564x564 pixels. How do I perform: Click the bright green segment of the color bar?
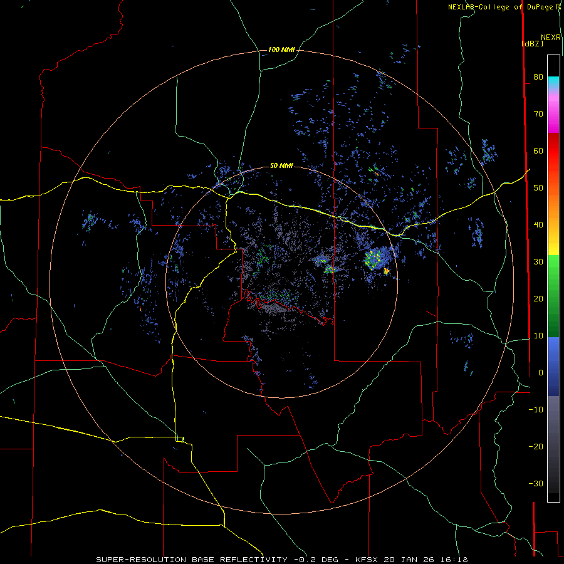pos(553,268)
